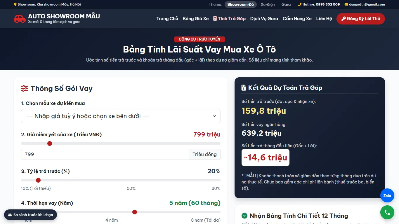Viewport: 399px width, 224px height.
Task: Open the Liên Hệ link
Action: tap(324, 19)
